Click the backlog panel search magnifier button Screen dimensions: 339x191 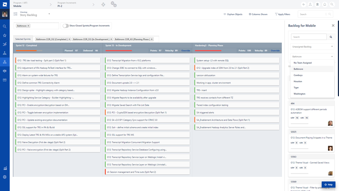[x=331, y=37]
